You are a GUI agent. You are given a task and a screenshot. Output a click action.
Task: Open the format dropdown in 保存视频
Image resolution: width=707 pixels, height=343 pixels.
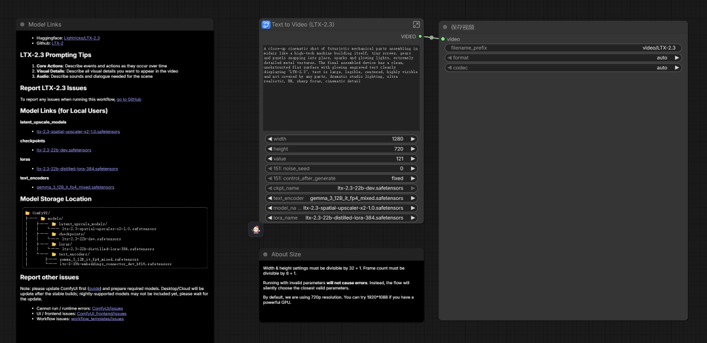pos(563,57)
